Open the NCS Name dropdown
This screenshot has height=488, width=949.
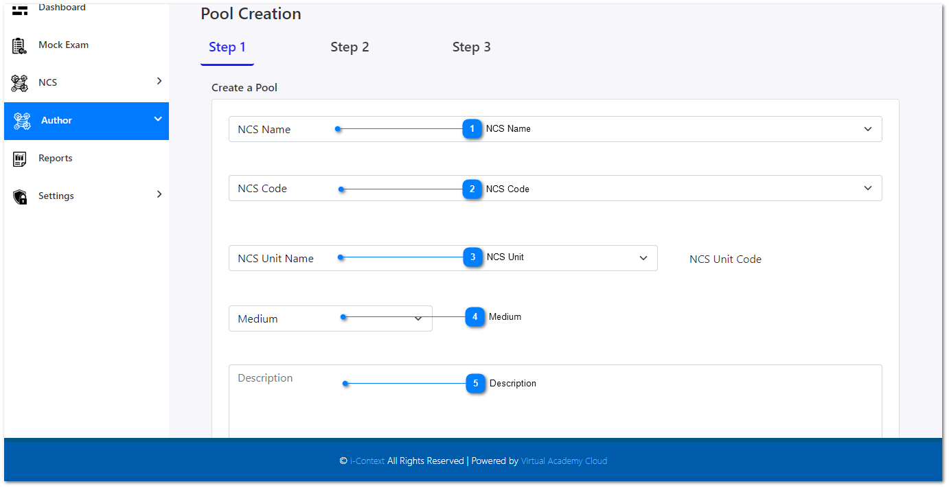click(x=867, y=129)
